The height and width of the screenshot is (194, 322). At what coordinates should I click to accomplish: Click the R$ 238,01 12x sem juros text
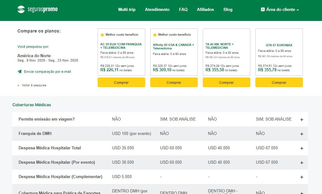point(117,66)
